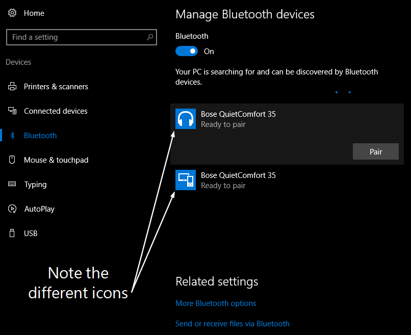Click the Mouse & touchpad icon
This screenshot has height=335, width=411.
(x=12, y=160)
